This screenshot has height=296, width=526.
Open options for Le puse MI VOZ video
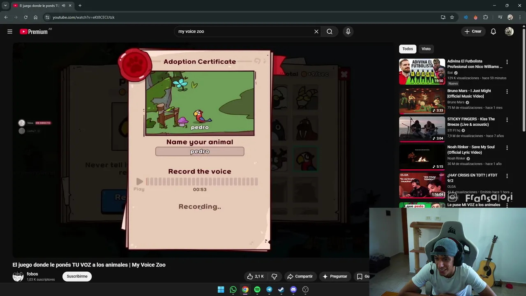507,205
